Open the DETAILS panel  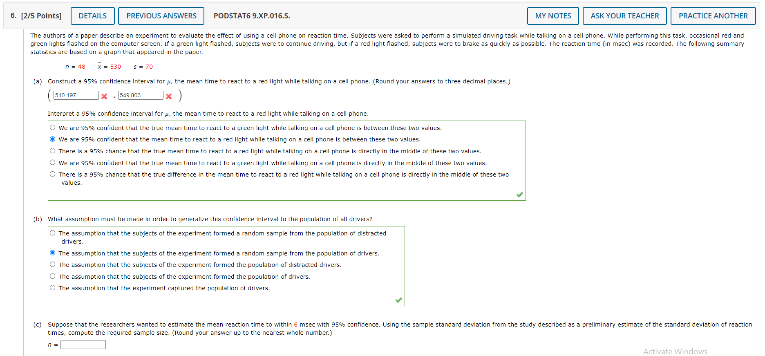pyautogui.click(x=92, y=16)
